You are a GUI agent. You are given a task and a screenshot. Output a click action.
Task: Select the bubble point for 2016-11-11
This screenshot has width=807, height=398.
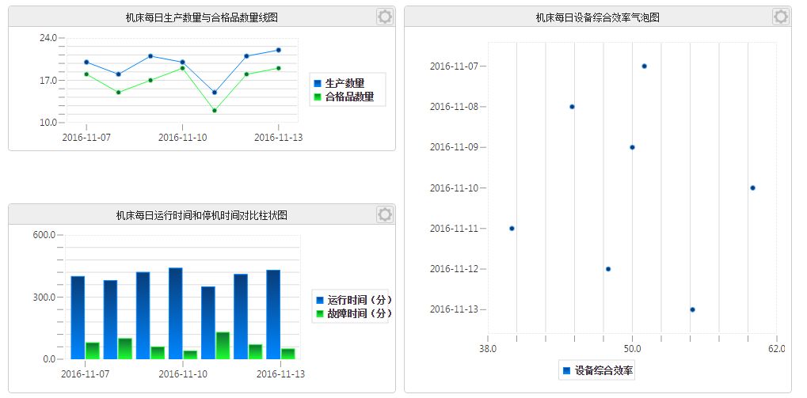tap(512, 229)
